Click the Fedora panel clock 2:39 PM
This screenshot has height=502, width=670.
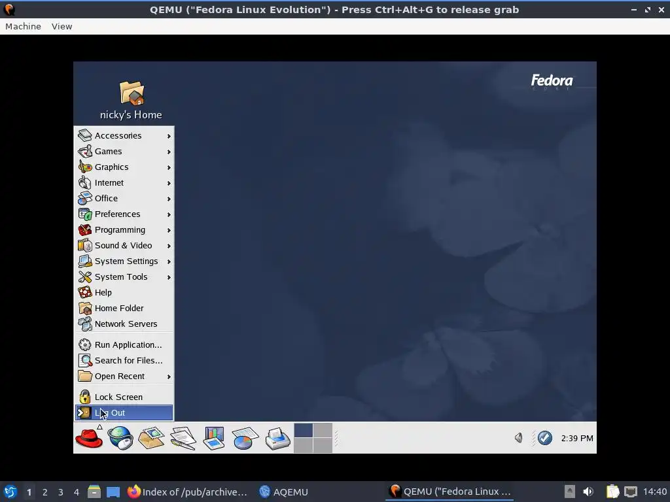pyautogui.click(x=577, y=439)
